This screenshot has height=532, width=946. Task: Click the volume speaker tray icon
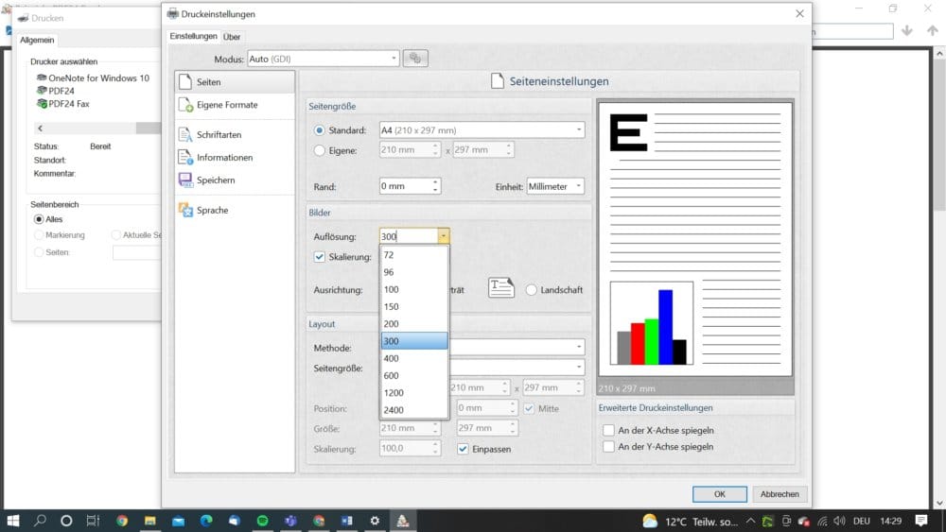pos(838,521)
